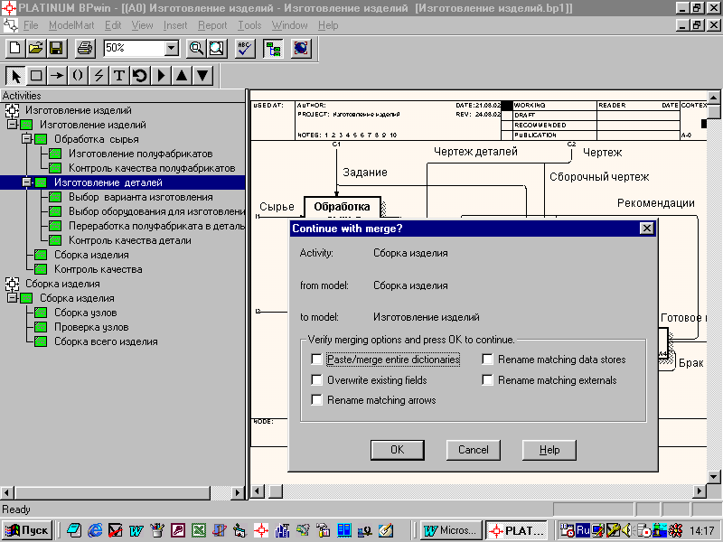Click the Zoom magnifier icon
Image resolution: width=723 pixels, height=542 pixels.
196,49
